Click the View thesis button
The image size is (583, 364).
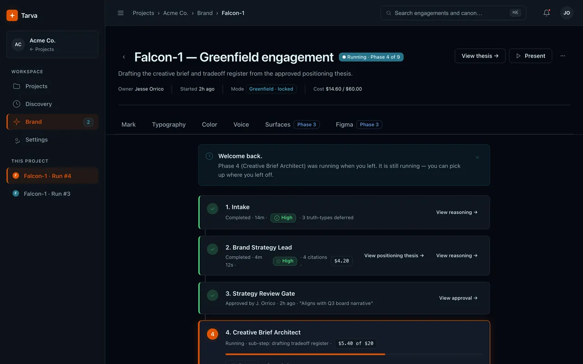(x=480, y=56)
